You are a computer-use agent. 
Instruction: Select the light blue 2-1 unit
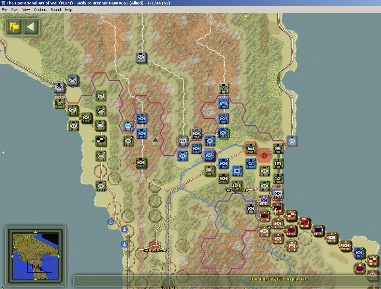(x=128, y=126)
